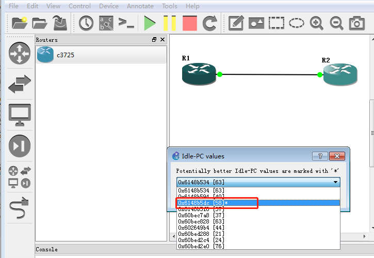Click the Zoom out magnifier icon
Viewport: 374px width, 258px height.
tap(336, 23)
